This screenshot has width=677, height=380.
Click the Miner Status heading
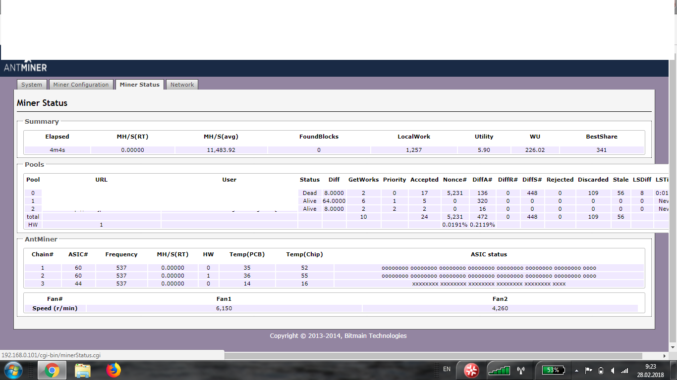pos(42,103)
